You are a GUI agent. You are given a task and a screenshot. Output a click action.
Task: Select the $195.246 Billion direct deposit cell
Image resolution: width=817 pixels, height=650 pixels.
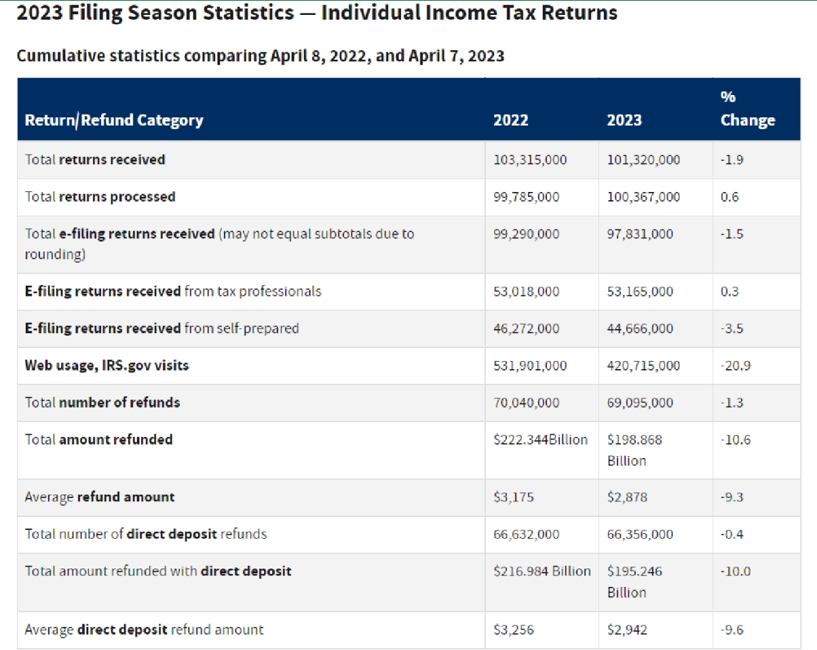click(x=634, y=582)
